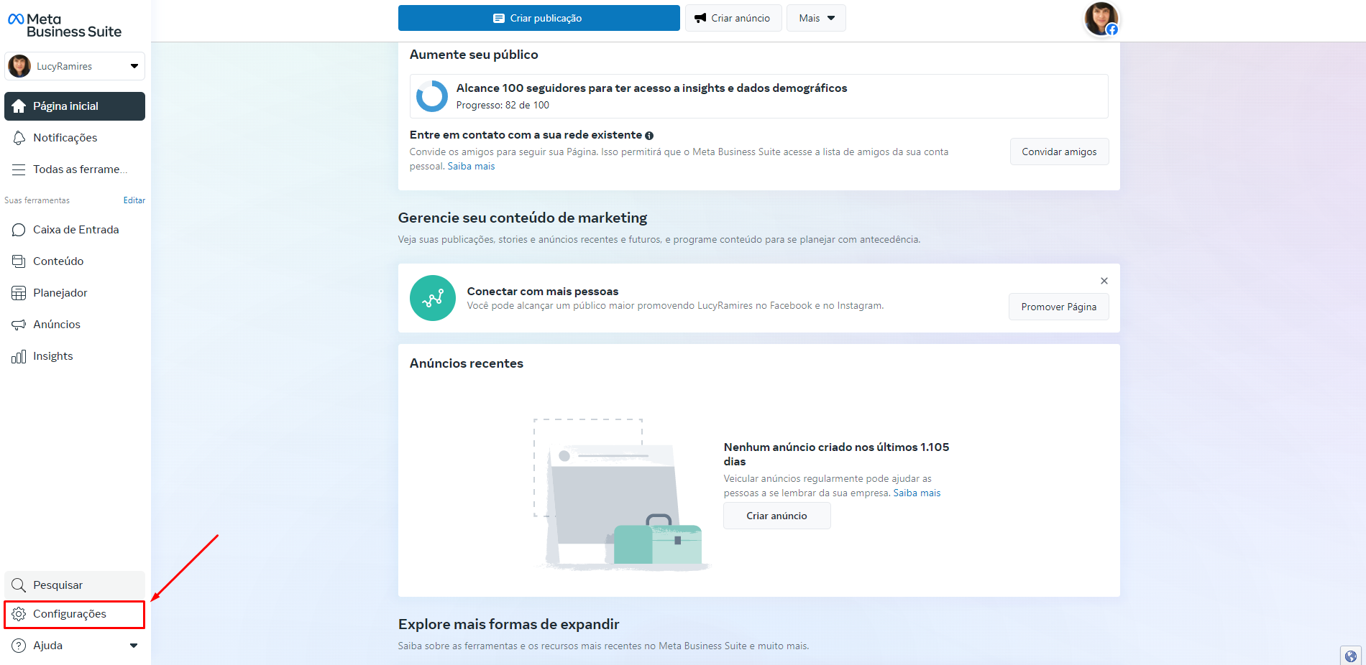Click the home icon in Página inicial
Image resolution: width=1366 pixels, height=665 pixels.
19,106
